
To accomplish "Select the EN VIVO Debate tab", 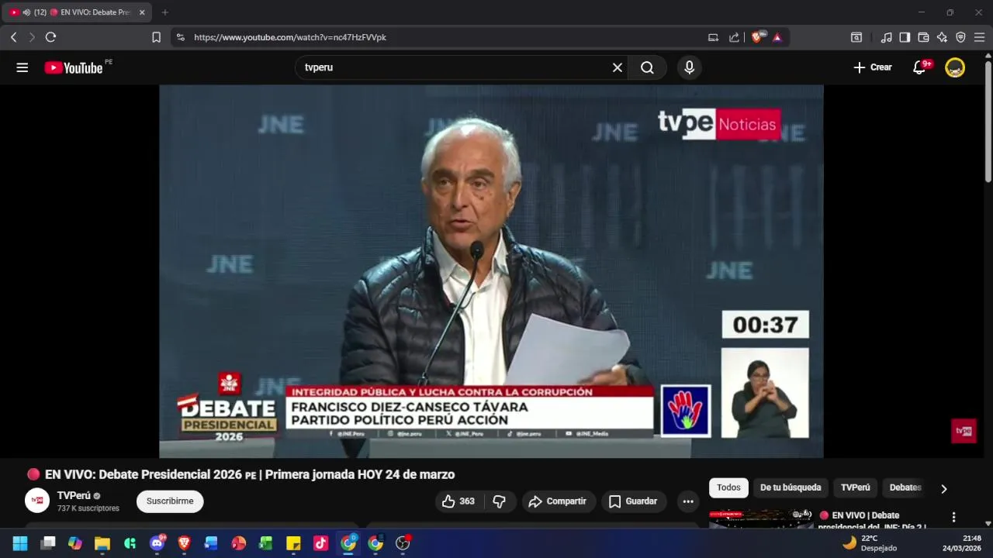I will (78, 12).
